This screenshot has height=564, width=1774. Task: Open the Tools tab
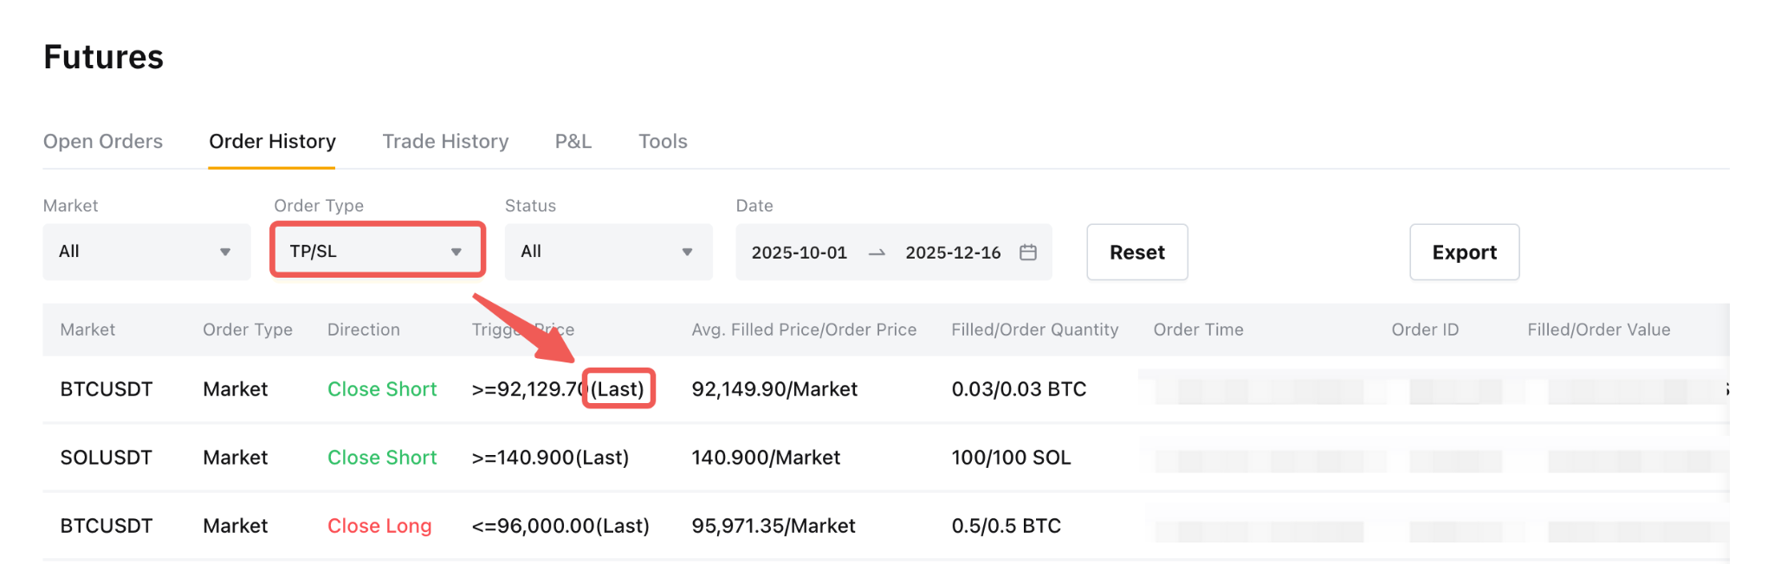663,141
